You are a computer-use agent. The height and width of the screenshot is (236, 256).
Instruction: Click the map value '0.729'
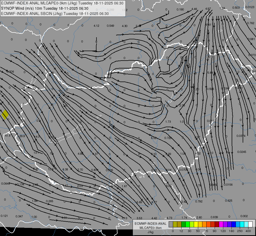(168, 138)
